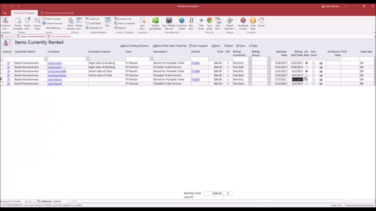This screenshot has height=211, width=376.
Task: Click the Task Entry plus icon
Action: pyautogui.click(x=201, y=23)
